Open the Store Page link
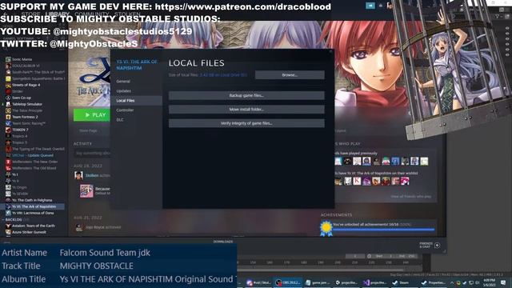This screenshot has height=288, width=512. tap(88, 130)
